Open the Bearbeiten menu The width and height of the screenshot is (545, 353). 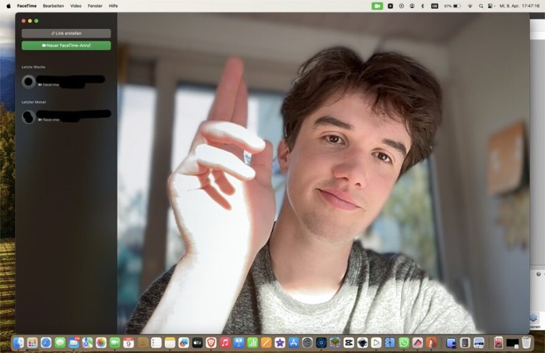[x=53, y=5]
